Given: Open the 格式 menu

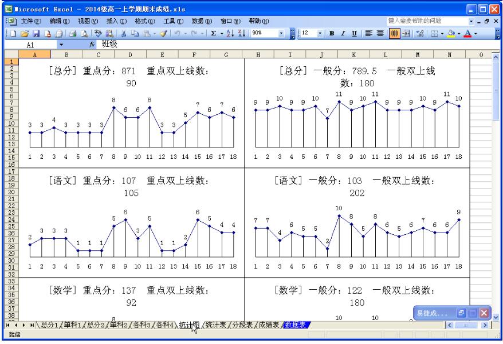Looking at the screenshot, I should (145, 21).
